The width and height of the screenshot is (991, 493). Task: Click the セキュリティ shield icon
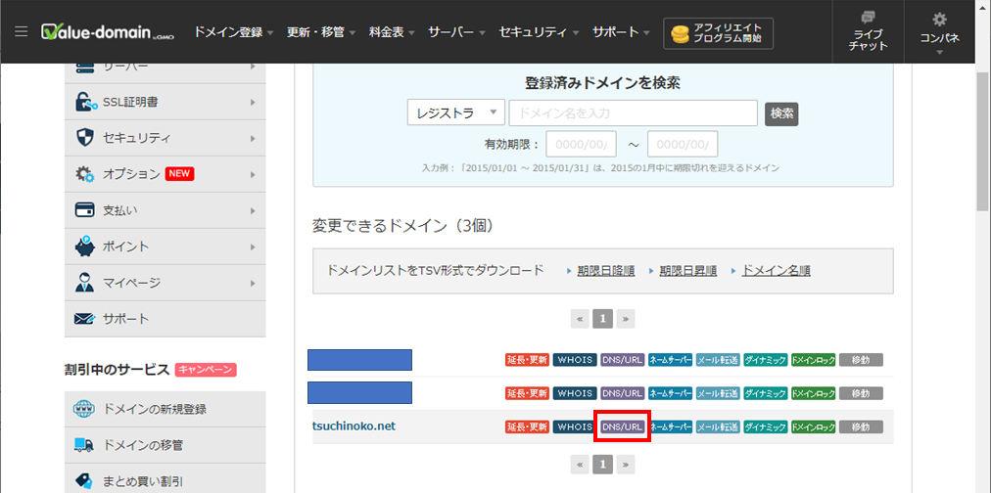coord(84,138)
